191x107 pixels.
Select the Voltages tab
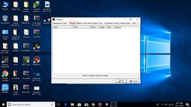click(72, 23)
